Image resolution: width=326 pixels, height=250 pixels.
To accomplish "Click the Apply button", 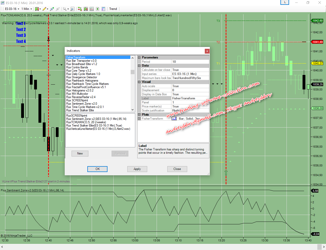I will [137, 169].
